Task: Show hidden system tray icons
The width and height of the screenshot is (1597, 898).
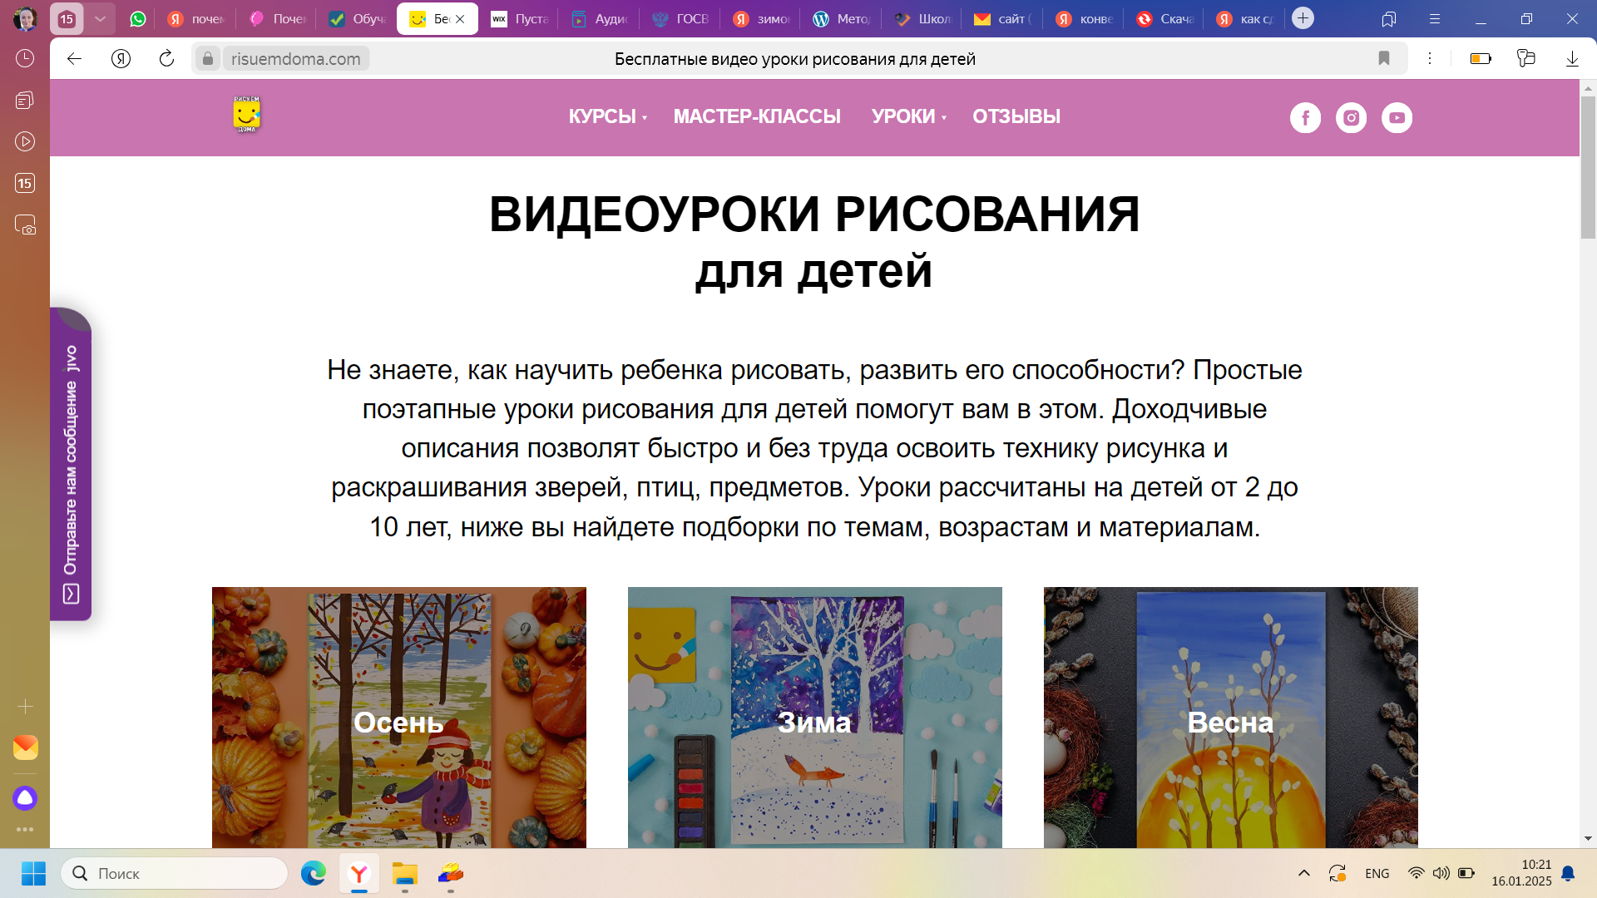Action: [x=1303, y=873]
